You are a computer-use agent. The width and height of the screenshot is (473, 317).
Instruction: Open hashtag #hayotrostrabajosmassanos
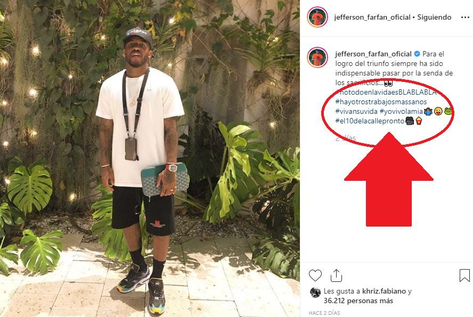coord(381,102)
